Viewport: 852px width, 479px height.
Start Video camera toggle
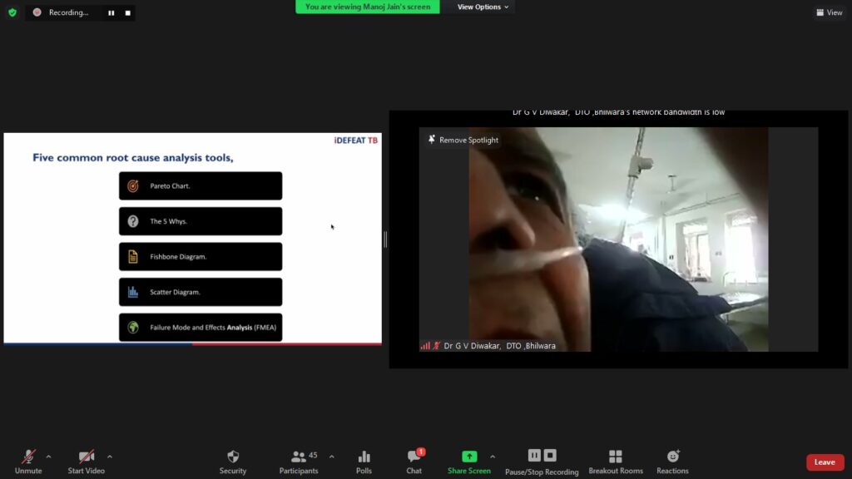[86, 457]
